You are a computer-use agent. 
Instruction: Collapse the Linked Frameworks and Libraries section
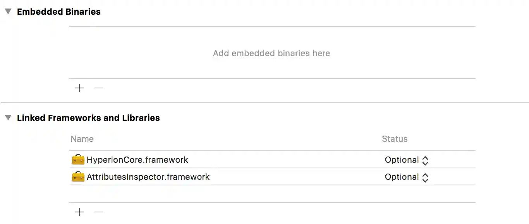(7, 118)
